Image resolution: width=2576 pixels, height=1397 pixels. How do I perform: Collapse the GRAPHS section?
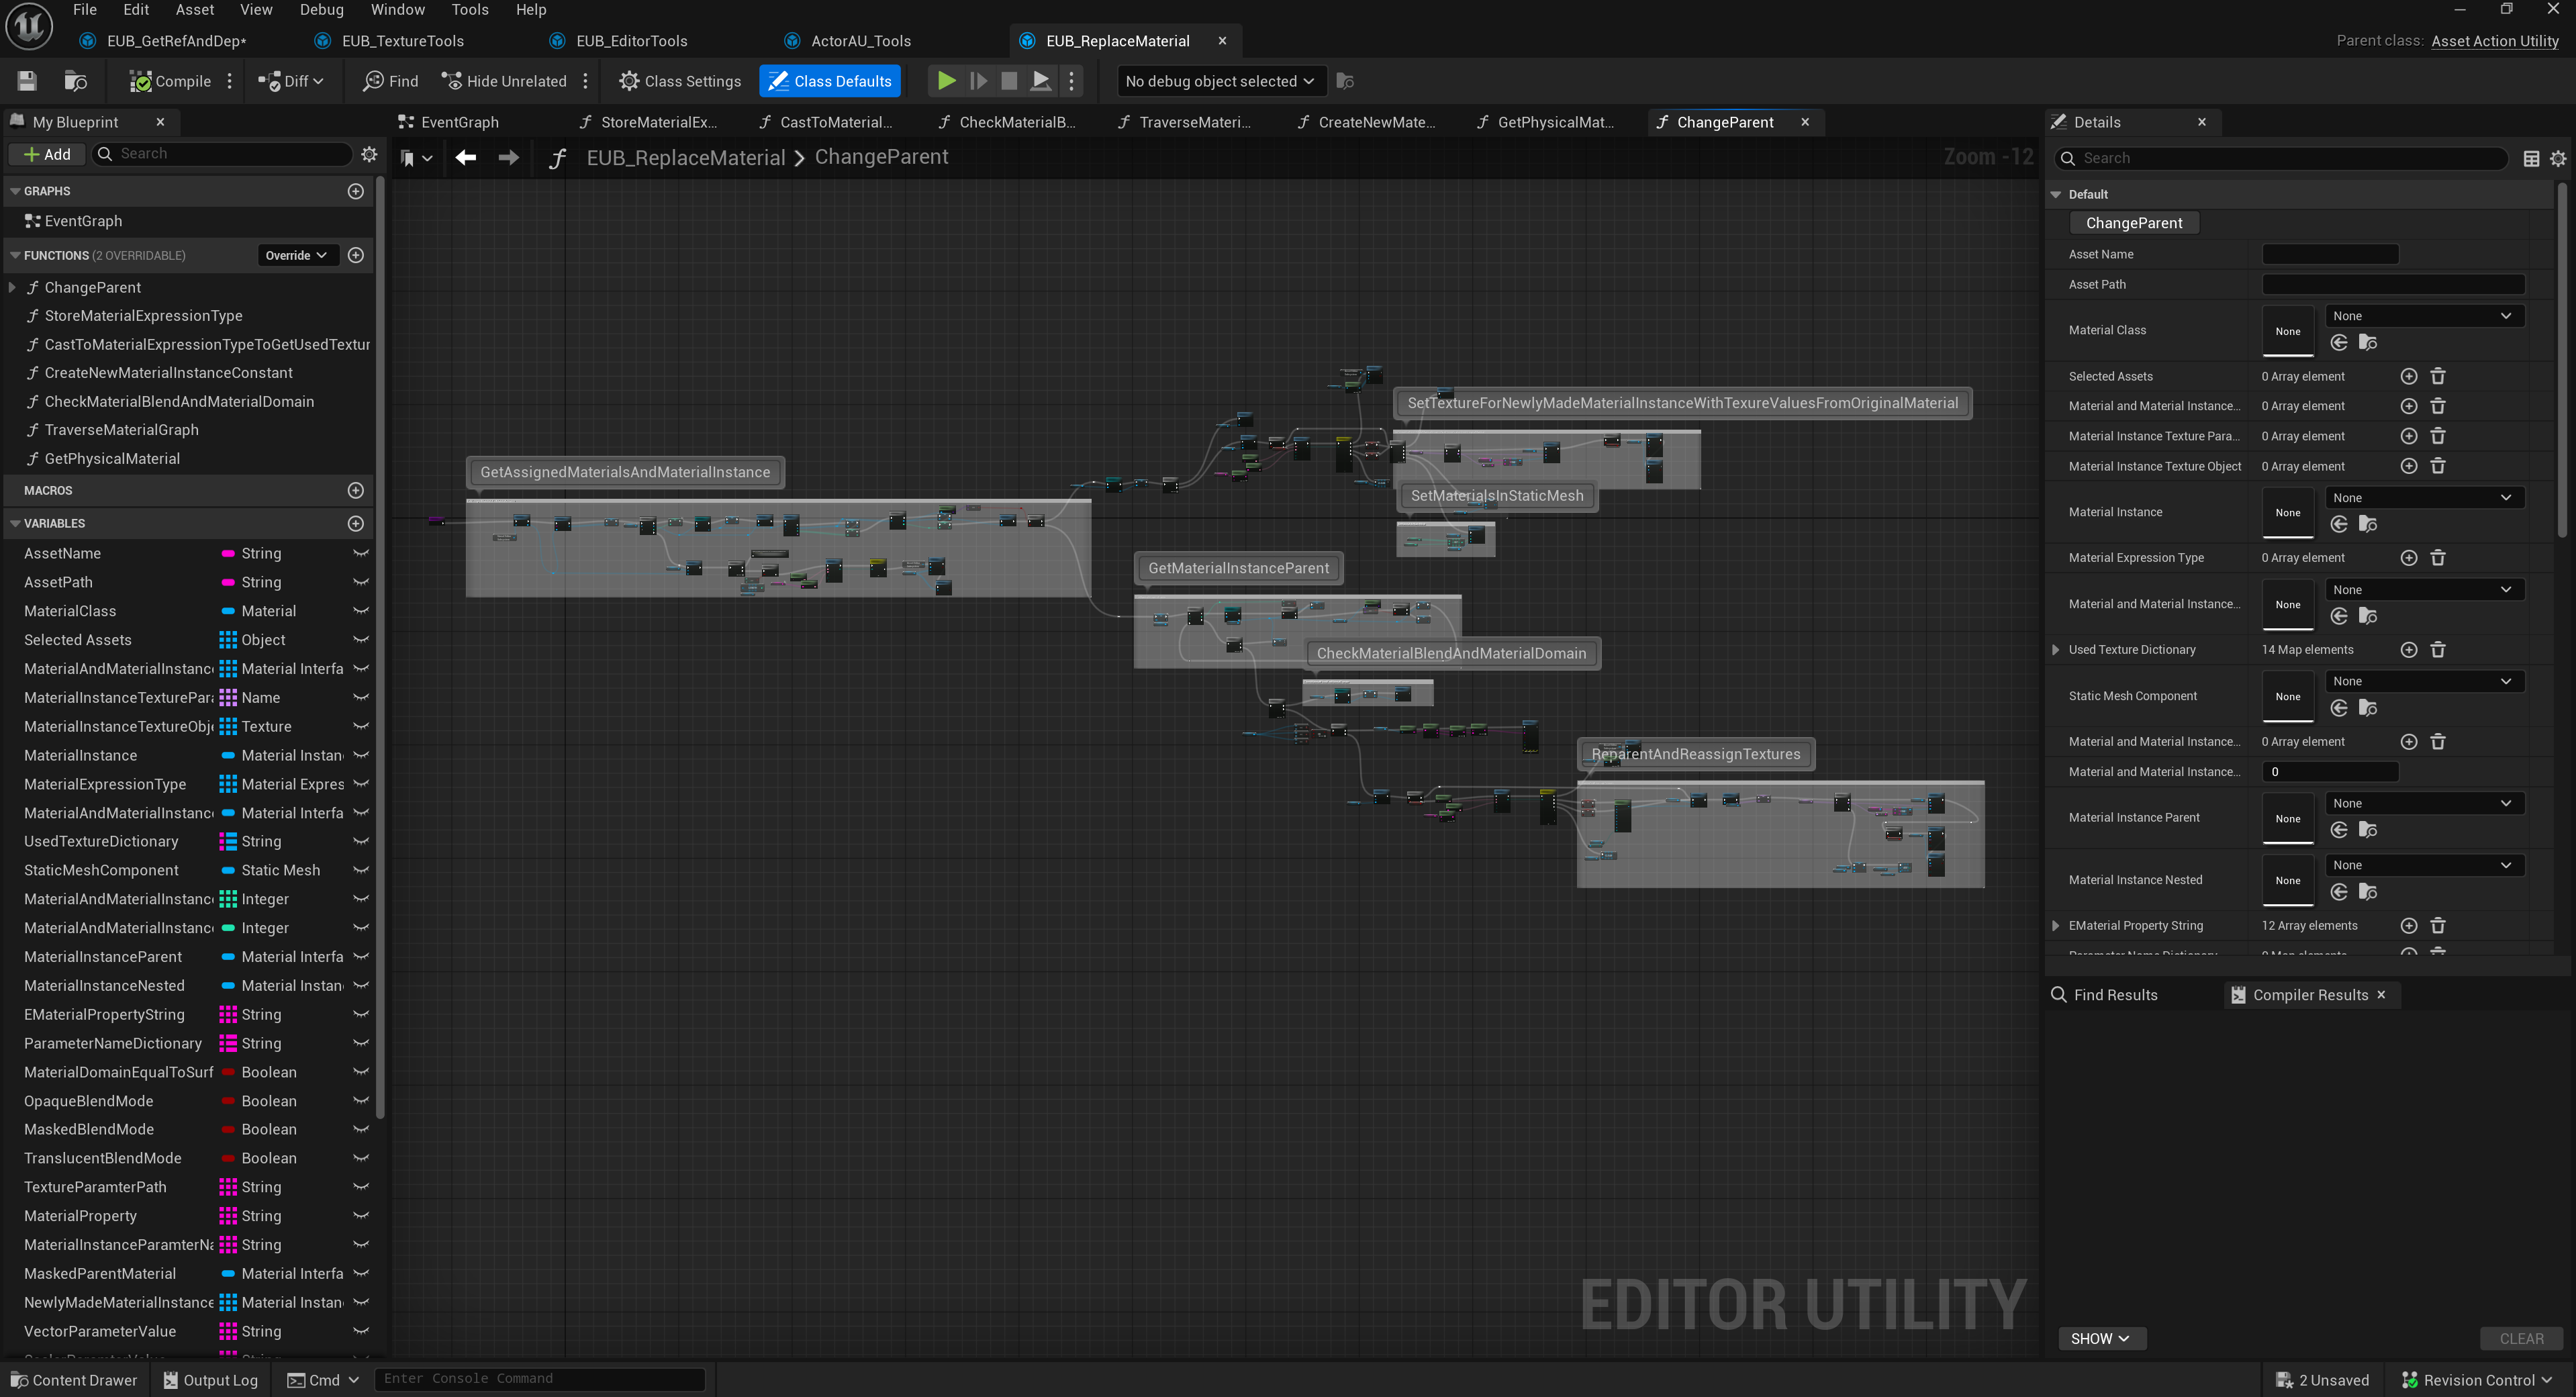pos(15,191)
